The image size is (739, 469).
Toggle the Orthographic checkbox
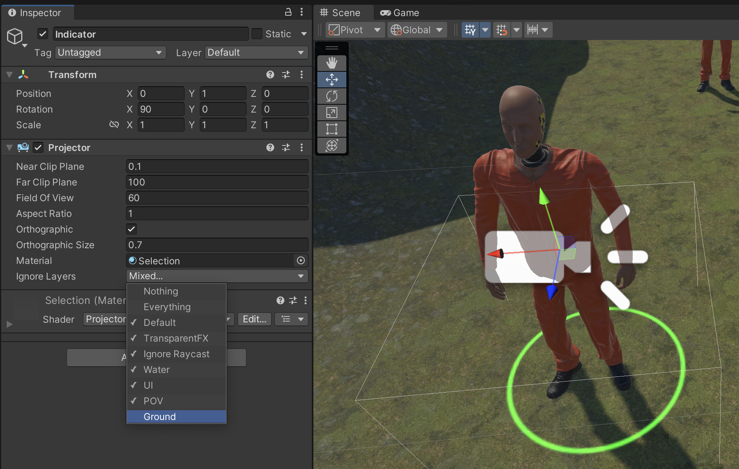(131, 229)
